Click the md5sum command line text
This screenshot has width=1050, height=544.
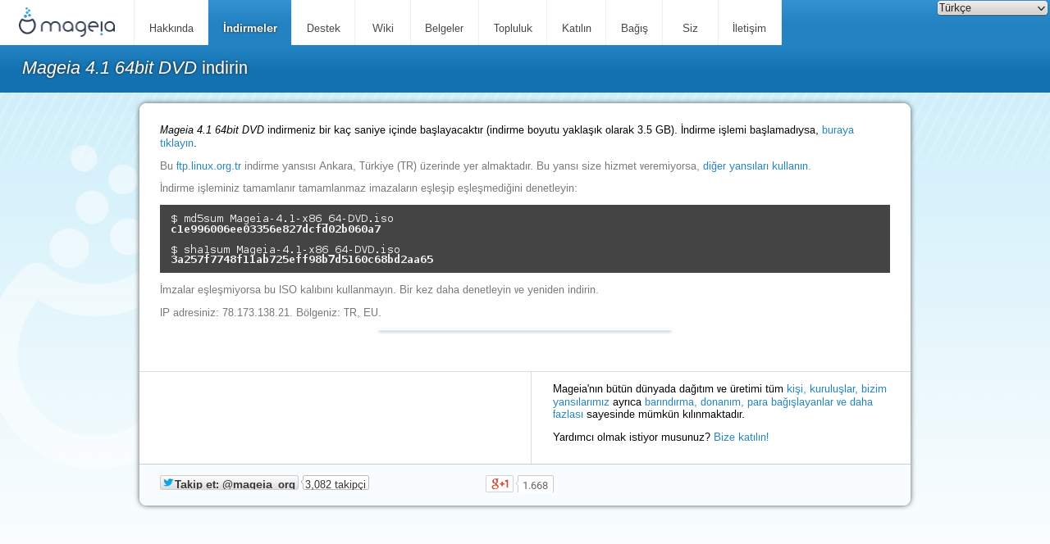282,218
